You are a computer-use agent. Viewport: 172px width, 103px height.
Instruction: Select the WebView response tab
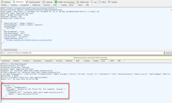pyautogui.click(x=69, y=61)
